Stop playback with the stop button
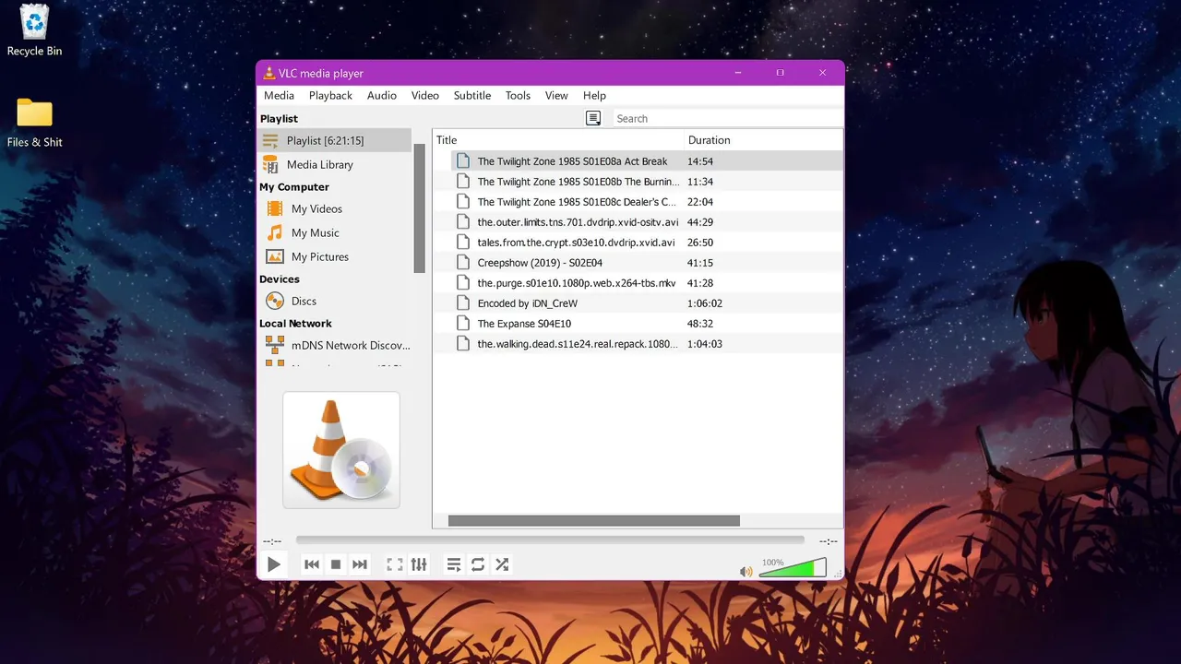 point(336,564)
